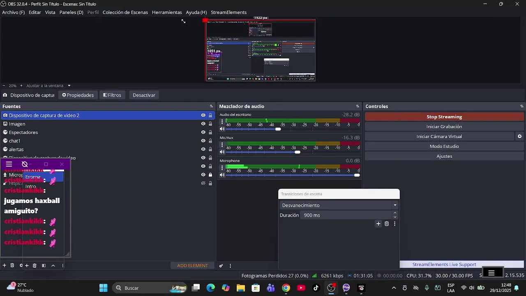Open advanced audio properties gear icon
The height and width of the screenshot is (296, 526).
[221, 266]
